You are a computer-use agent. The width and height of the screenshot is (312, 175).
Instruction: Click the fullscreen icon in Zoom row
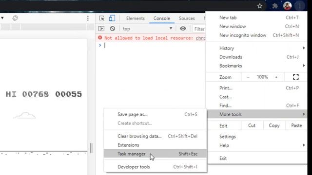click(x=296, y=77)
